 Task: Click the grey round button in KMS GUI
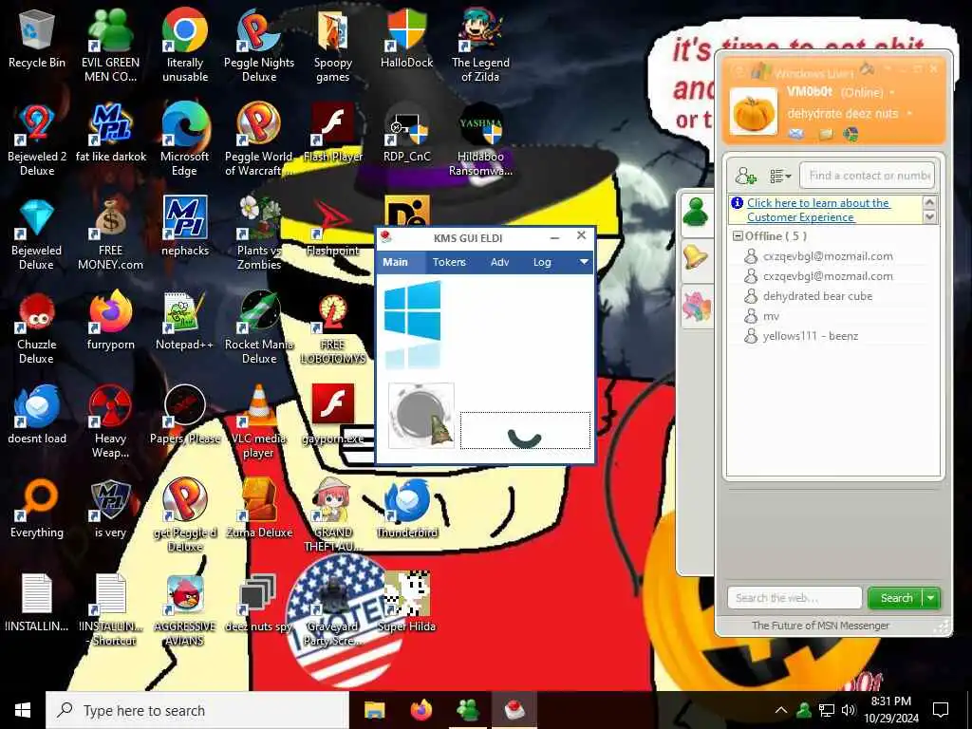click(421, 415)
